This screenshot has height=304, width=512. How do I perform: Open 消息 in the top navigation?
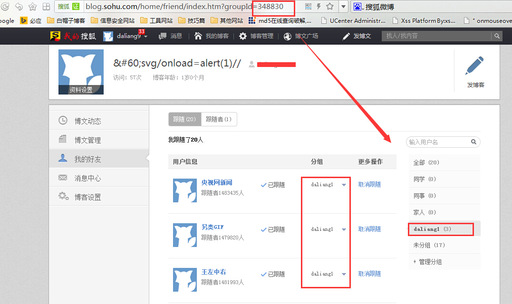171,36
